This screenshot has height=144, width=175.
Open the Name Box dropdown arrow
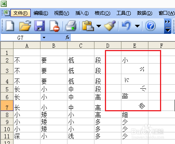[x=44, y=38]
